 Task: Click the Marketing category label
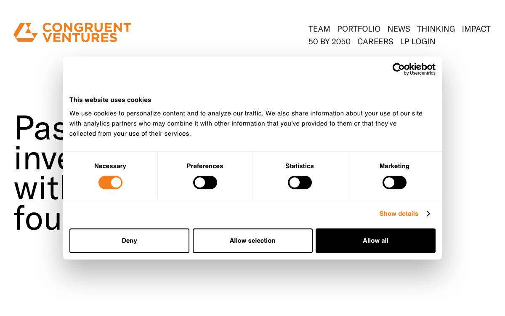tap(394, 166)
